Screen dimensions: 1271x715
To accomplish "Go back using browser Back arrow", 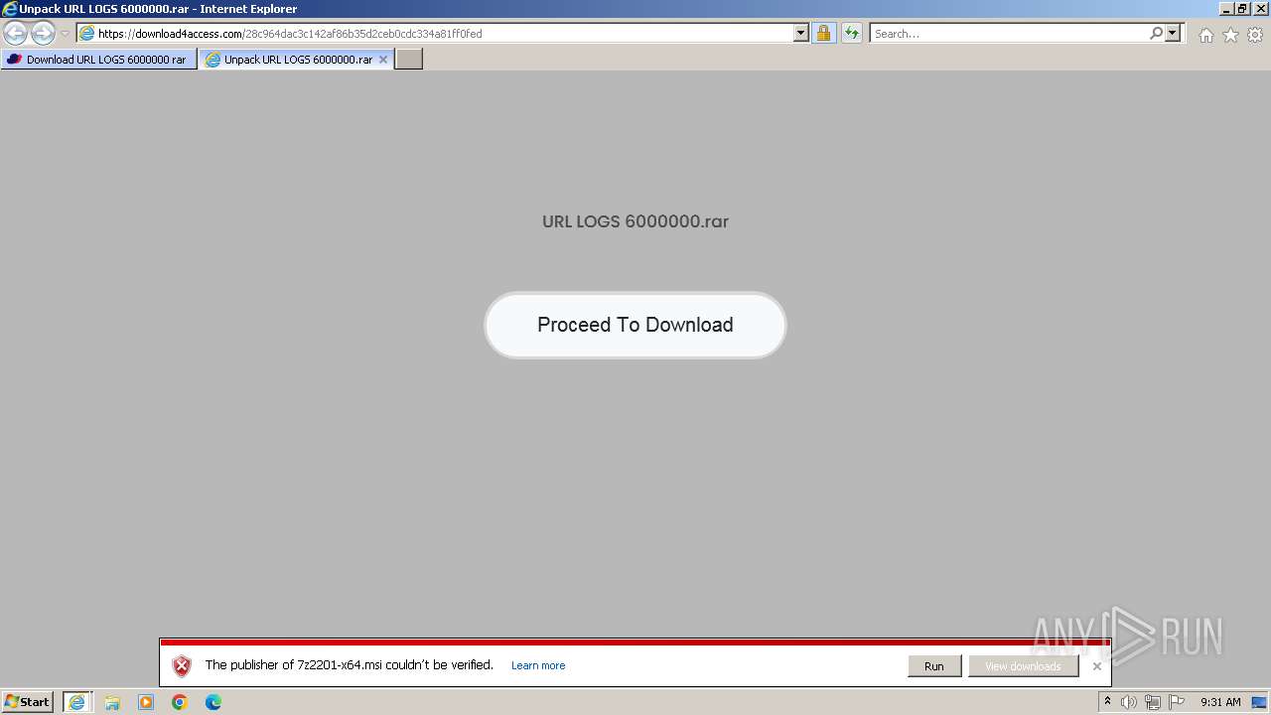I will tap(15, 34).
